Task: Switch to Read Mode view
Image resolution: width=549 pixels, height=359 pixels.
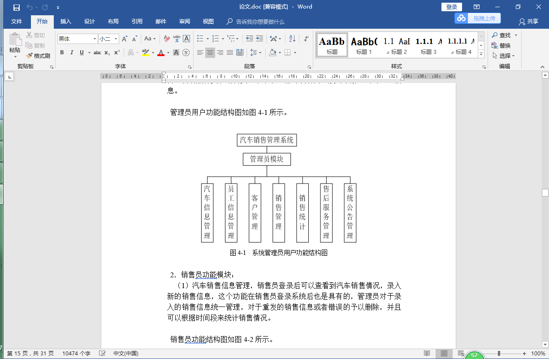Action: pos(427,354)
